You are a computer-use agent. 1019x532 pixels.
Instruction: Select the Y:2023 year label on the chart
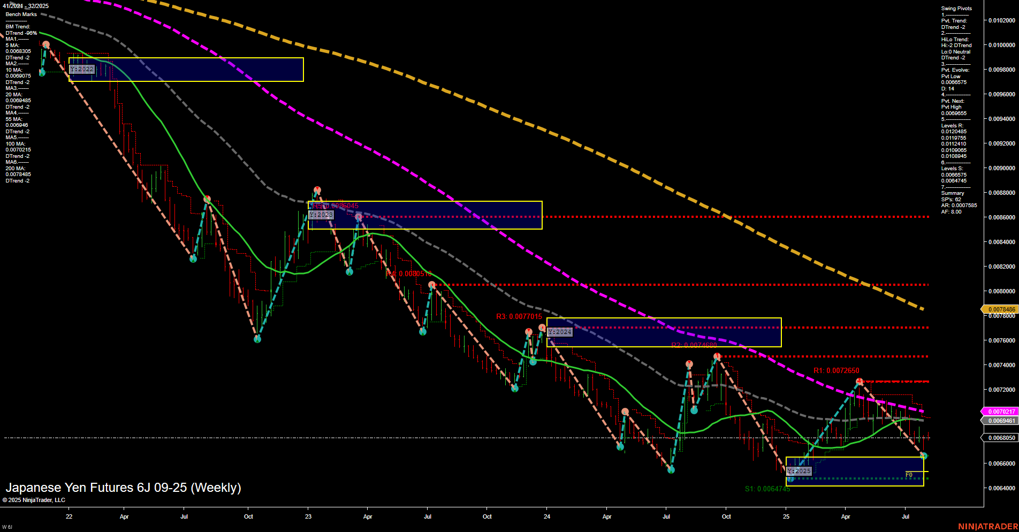(x=321, y=214)
